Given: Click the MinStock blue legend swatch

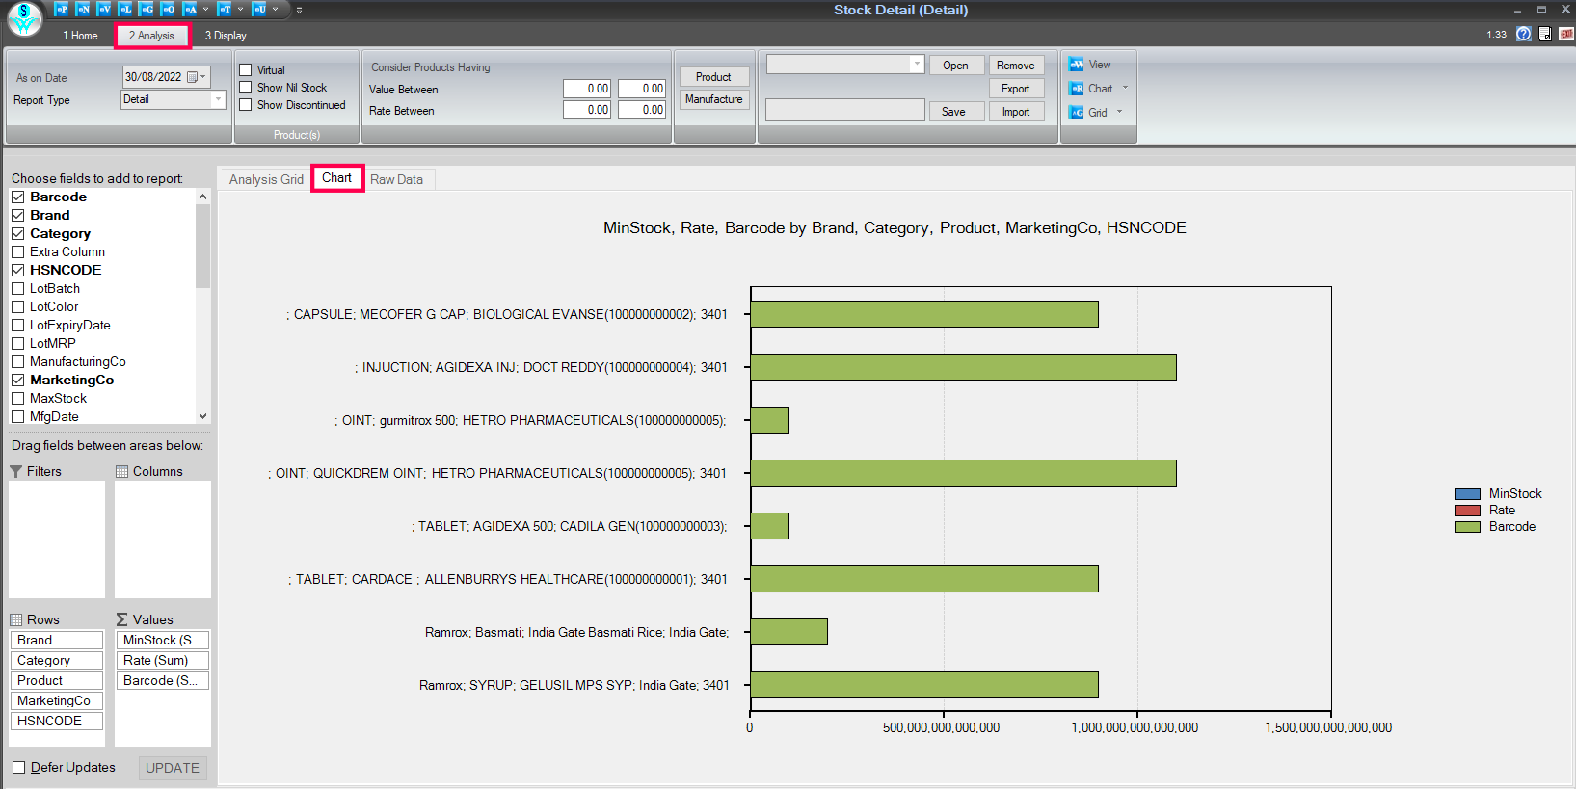Looking at the screenshot, I should pyautogui.click(x=1467, y=494).
